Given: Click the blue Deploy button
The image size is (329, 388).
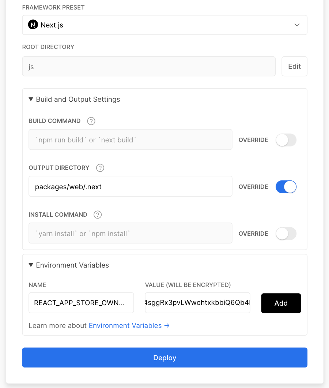Looking at the screenshot, I should pos(164,358).
